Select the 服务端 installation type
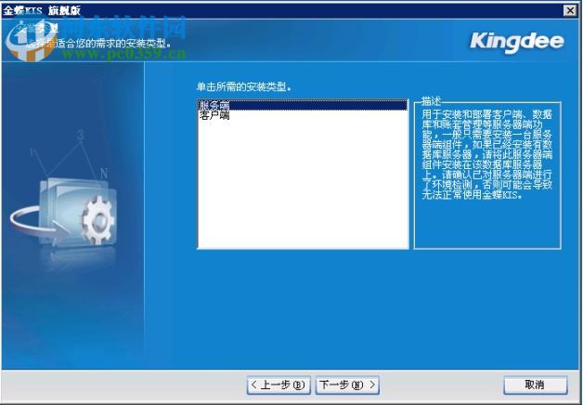583x405 pixels. [303, 105]
